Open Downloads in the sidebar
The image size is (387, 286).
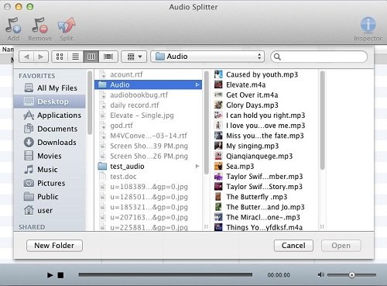point(50,143)
